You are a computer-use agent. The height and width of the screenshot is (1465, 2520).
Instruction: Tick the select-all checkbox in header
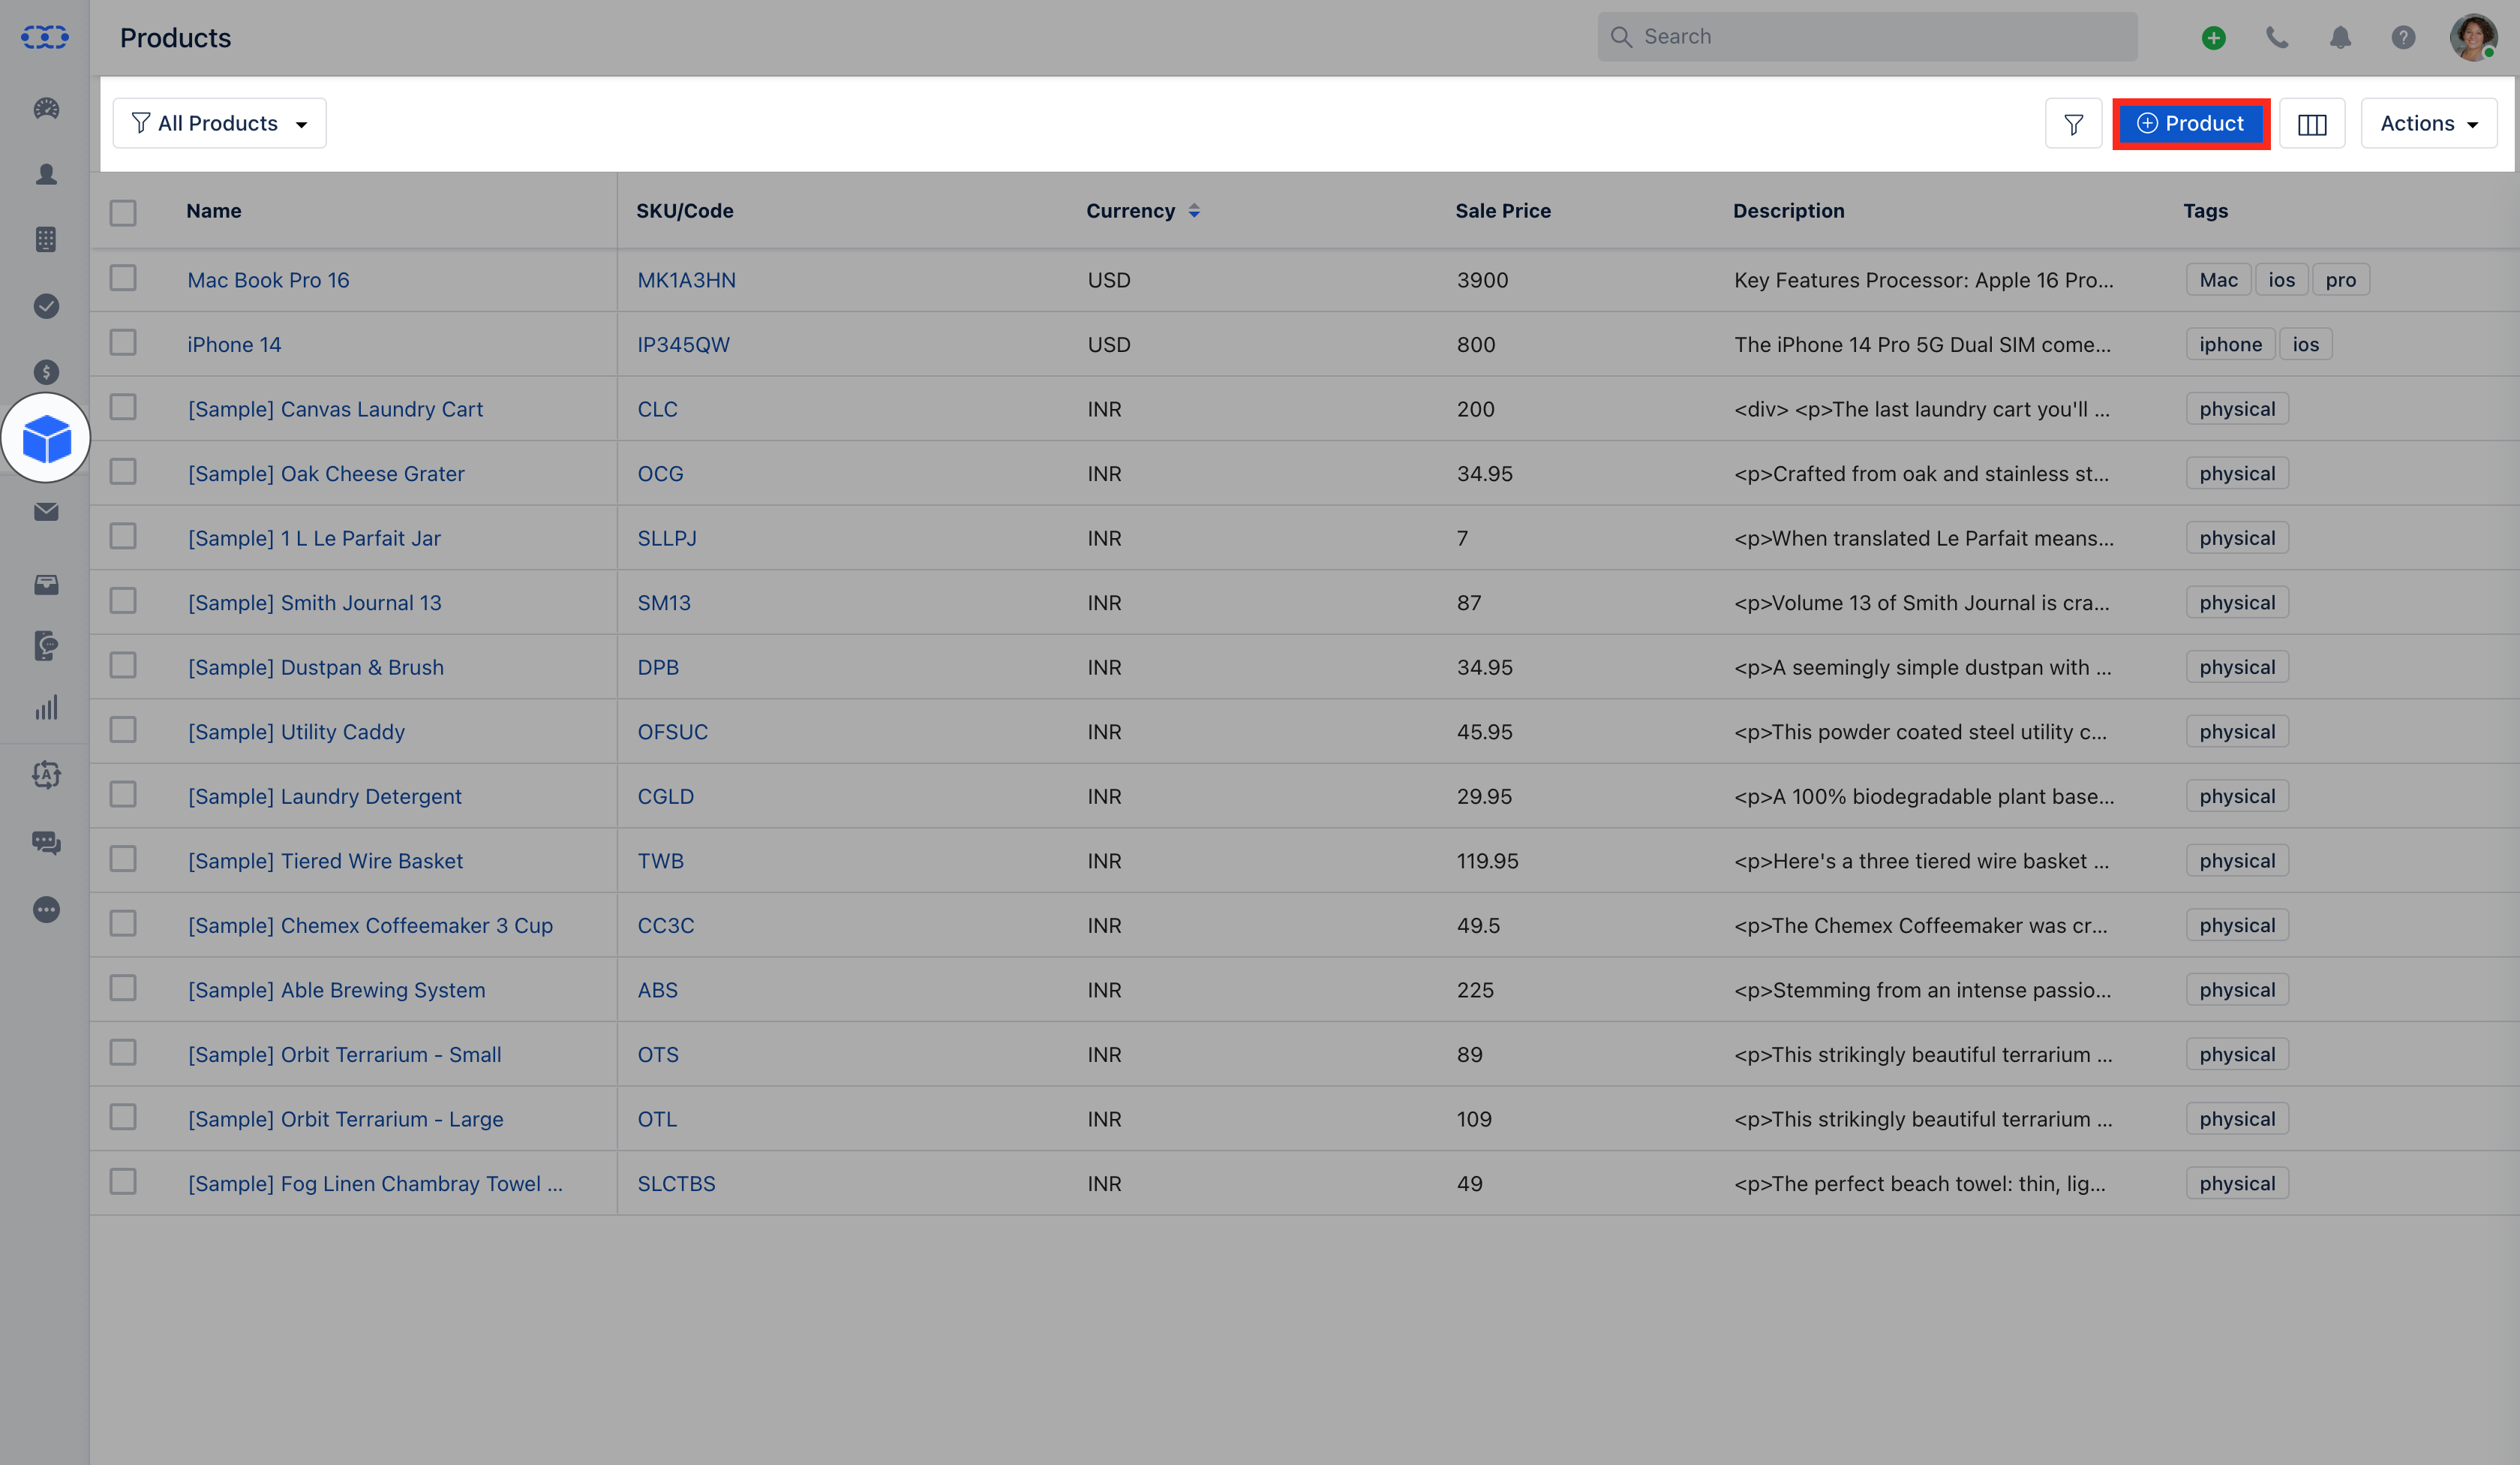coord(123,212)
